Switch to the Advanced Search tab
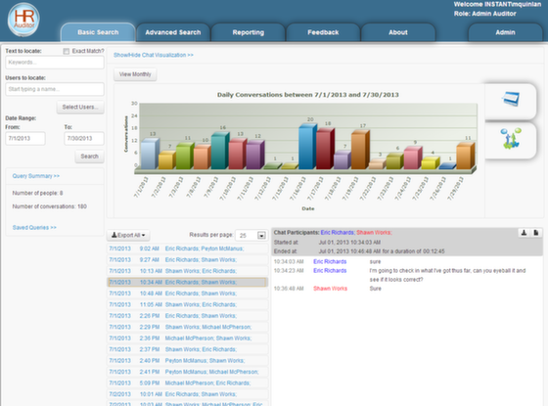Viewport: 548px width, 406px height. point(173,32)
